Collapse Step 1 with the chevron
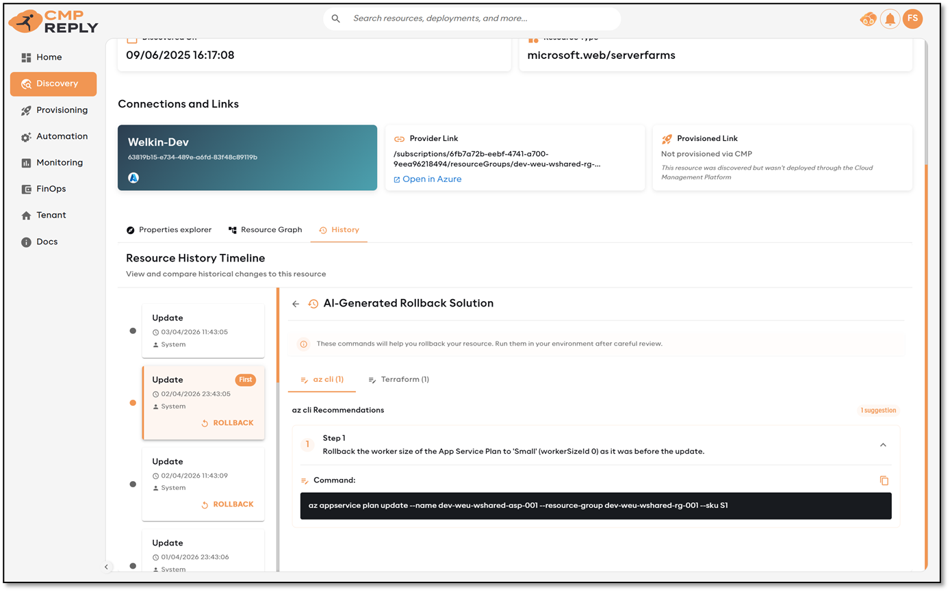 click(x=883, y=445)
